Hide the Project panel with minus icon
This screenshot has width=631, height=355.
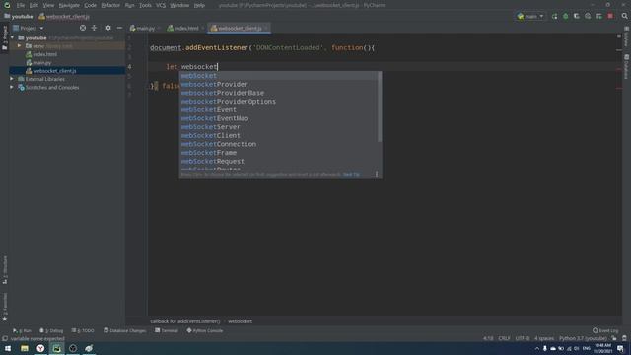coord(119,28)
